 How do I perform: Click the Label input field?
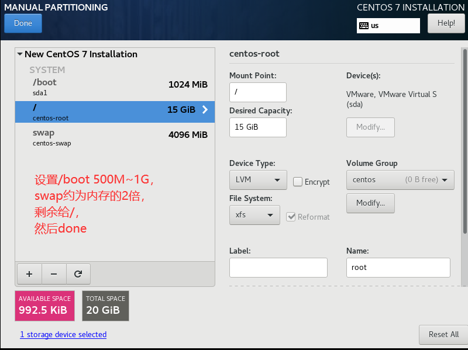278,268
